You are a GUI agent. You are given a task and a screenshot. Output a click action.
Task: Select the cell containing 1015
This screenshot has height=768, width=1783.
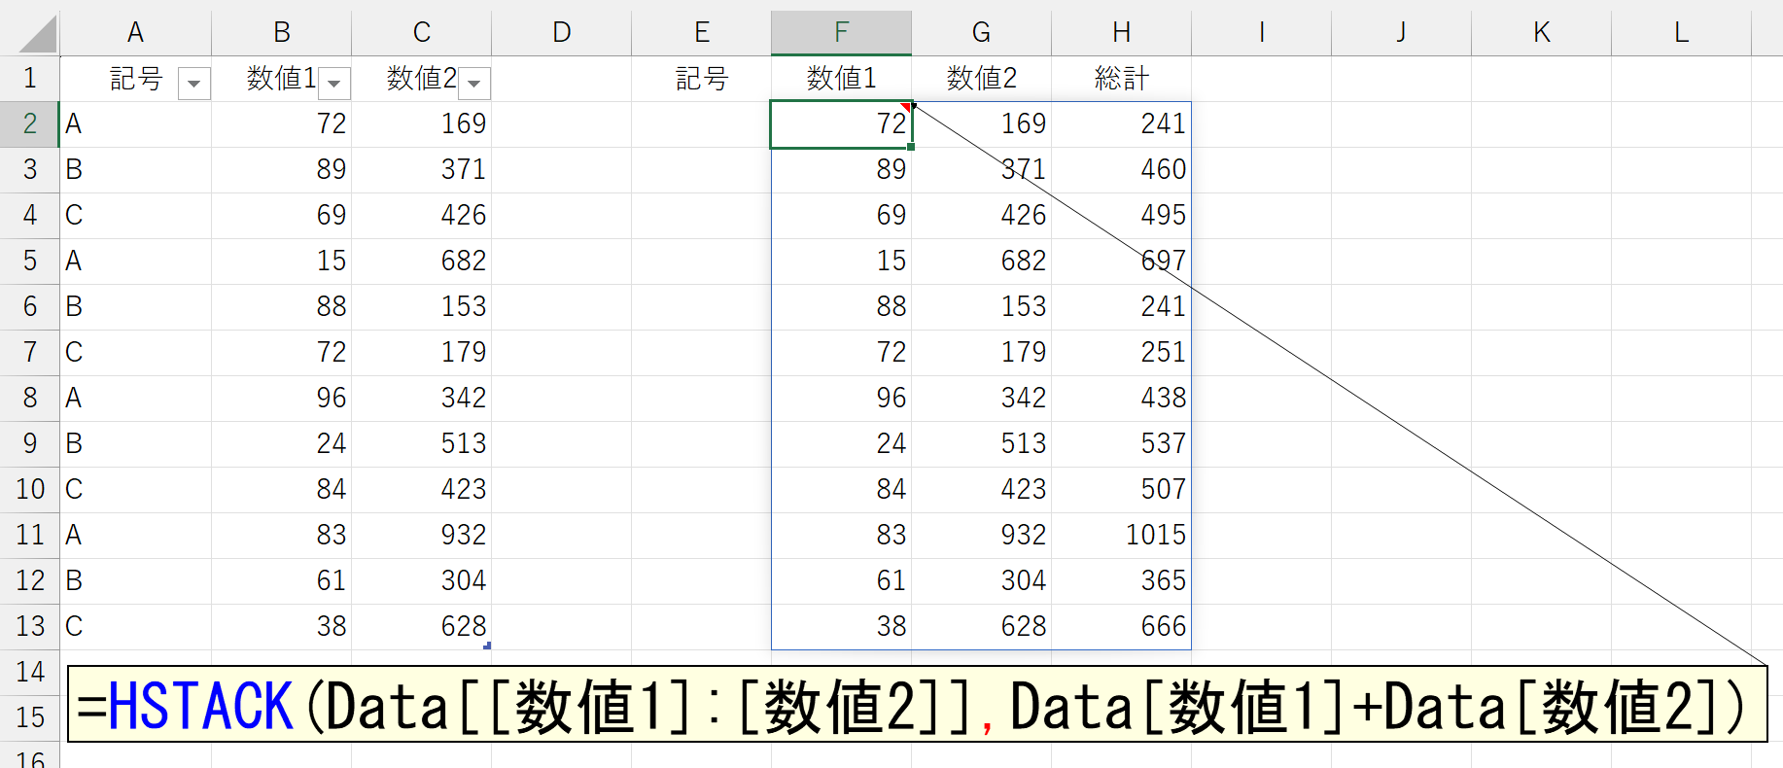[x=1121, y=535]
